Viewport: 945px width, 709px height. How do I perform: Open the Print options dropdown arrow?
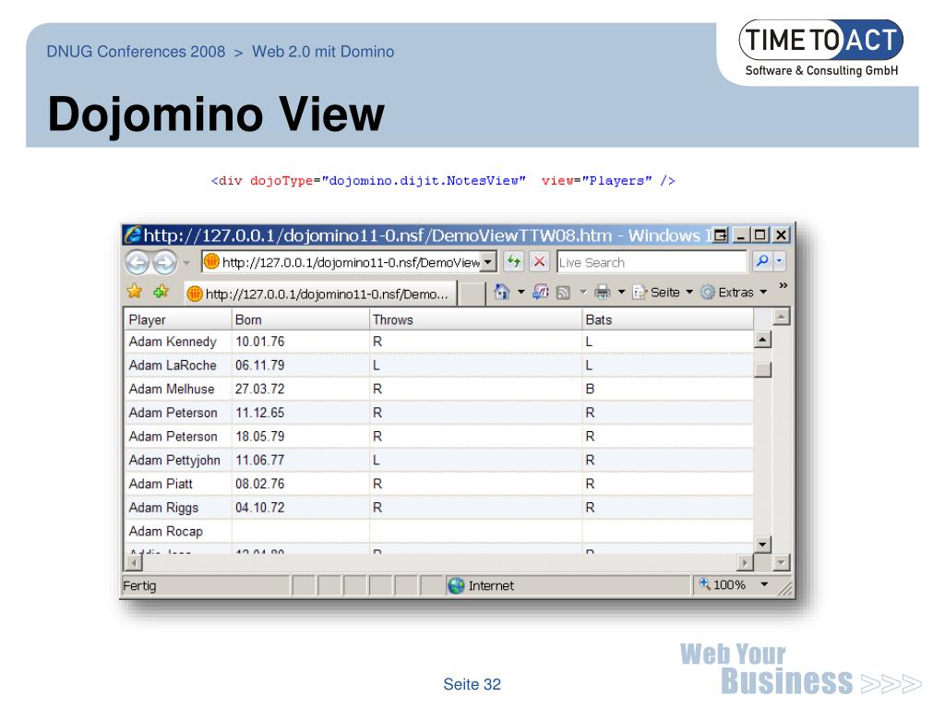tap(621, 293)
